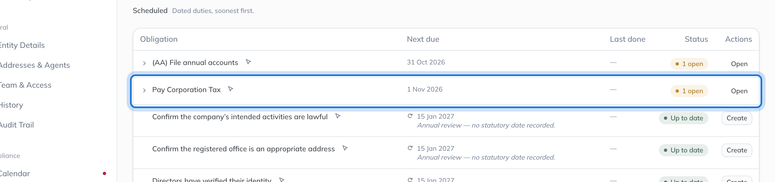Expand the Pay Corporation Tax row
775x182 pixels.
tap(144, 90)
